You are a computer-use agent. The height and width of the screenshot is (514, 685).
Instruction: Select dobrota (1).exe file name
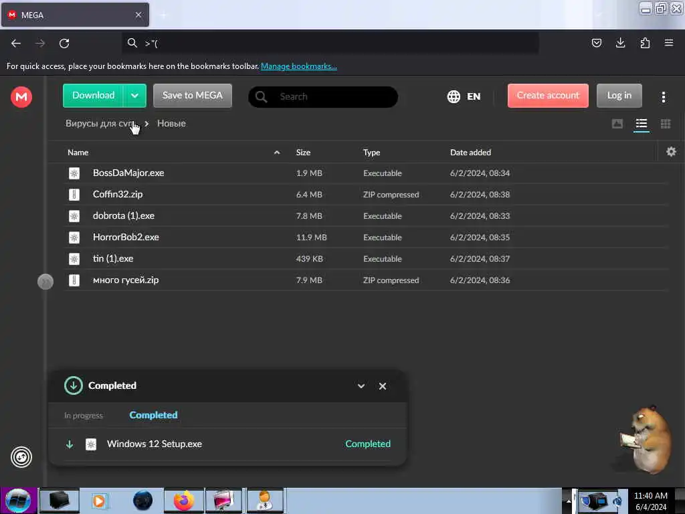click(124, 216)
